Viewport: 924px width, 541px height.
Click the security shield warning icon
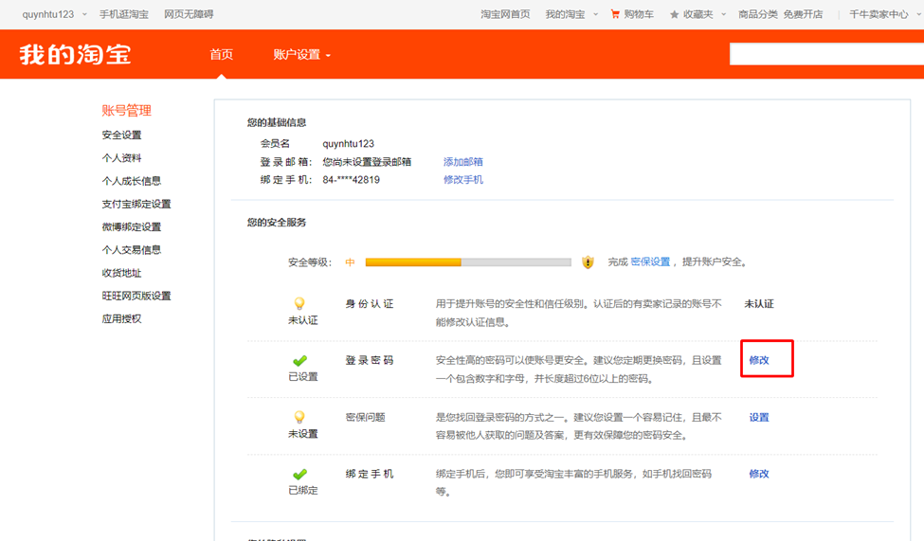click(588, 262)
